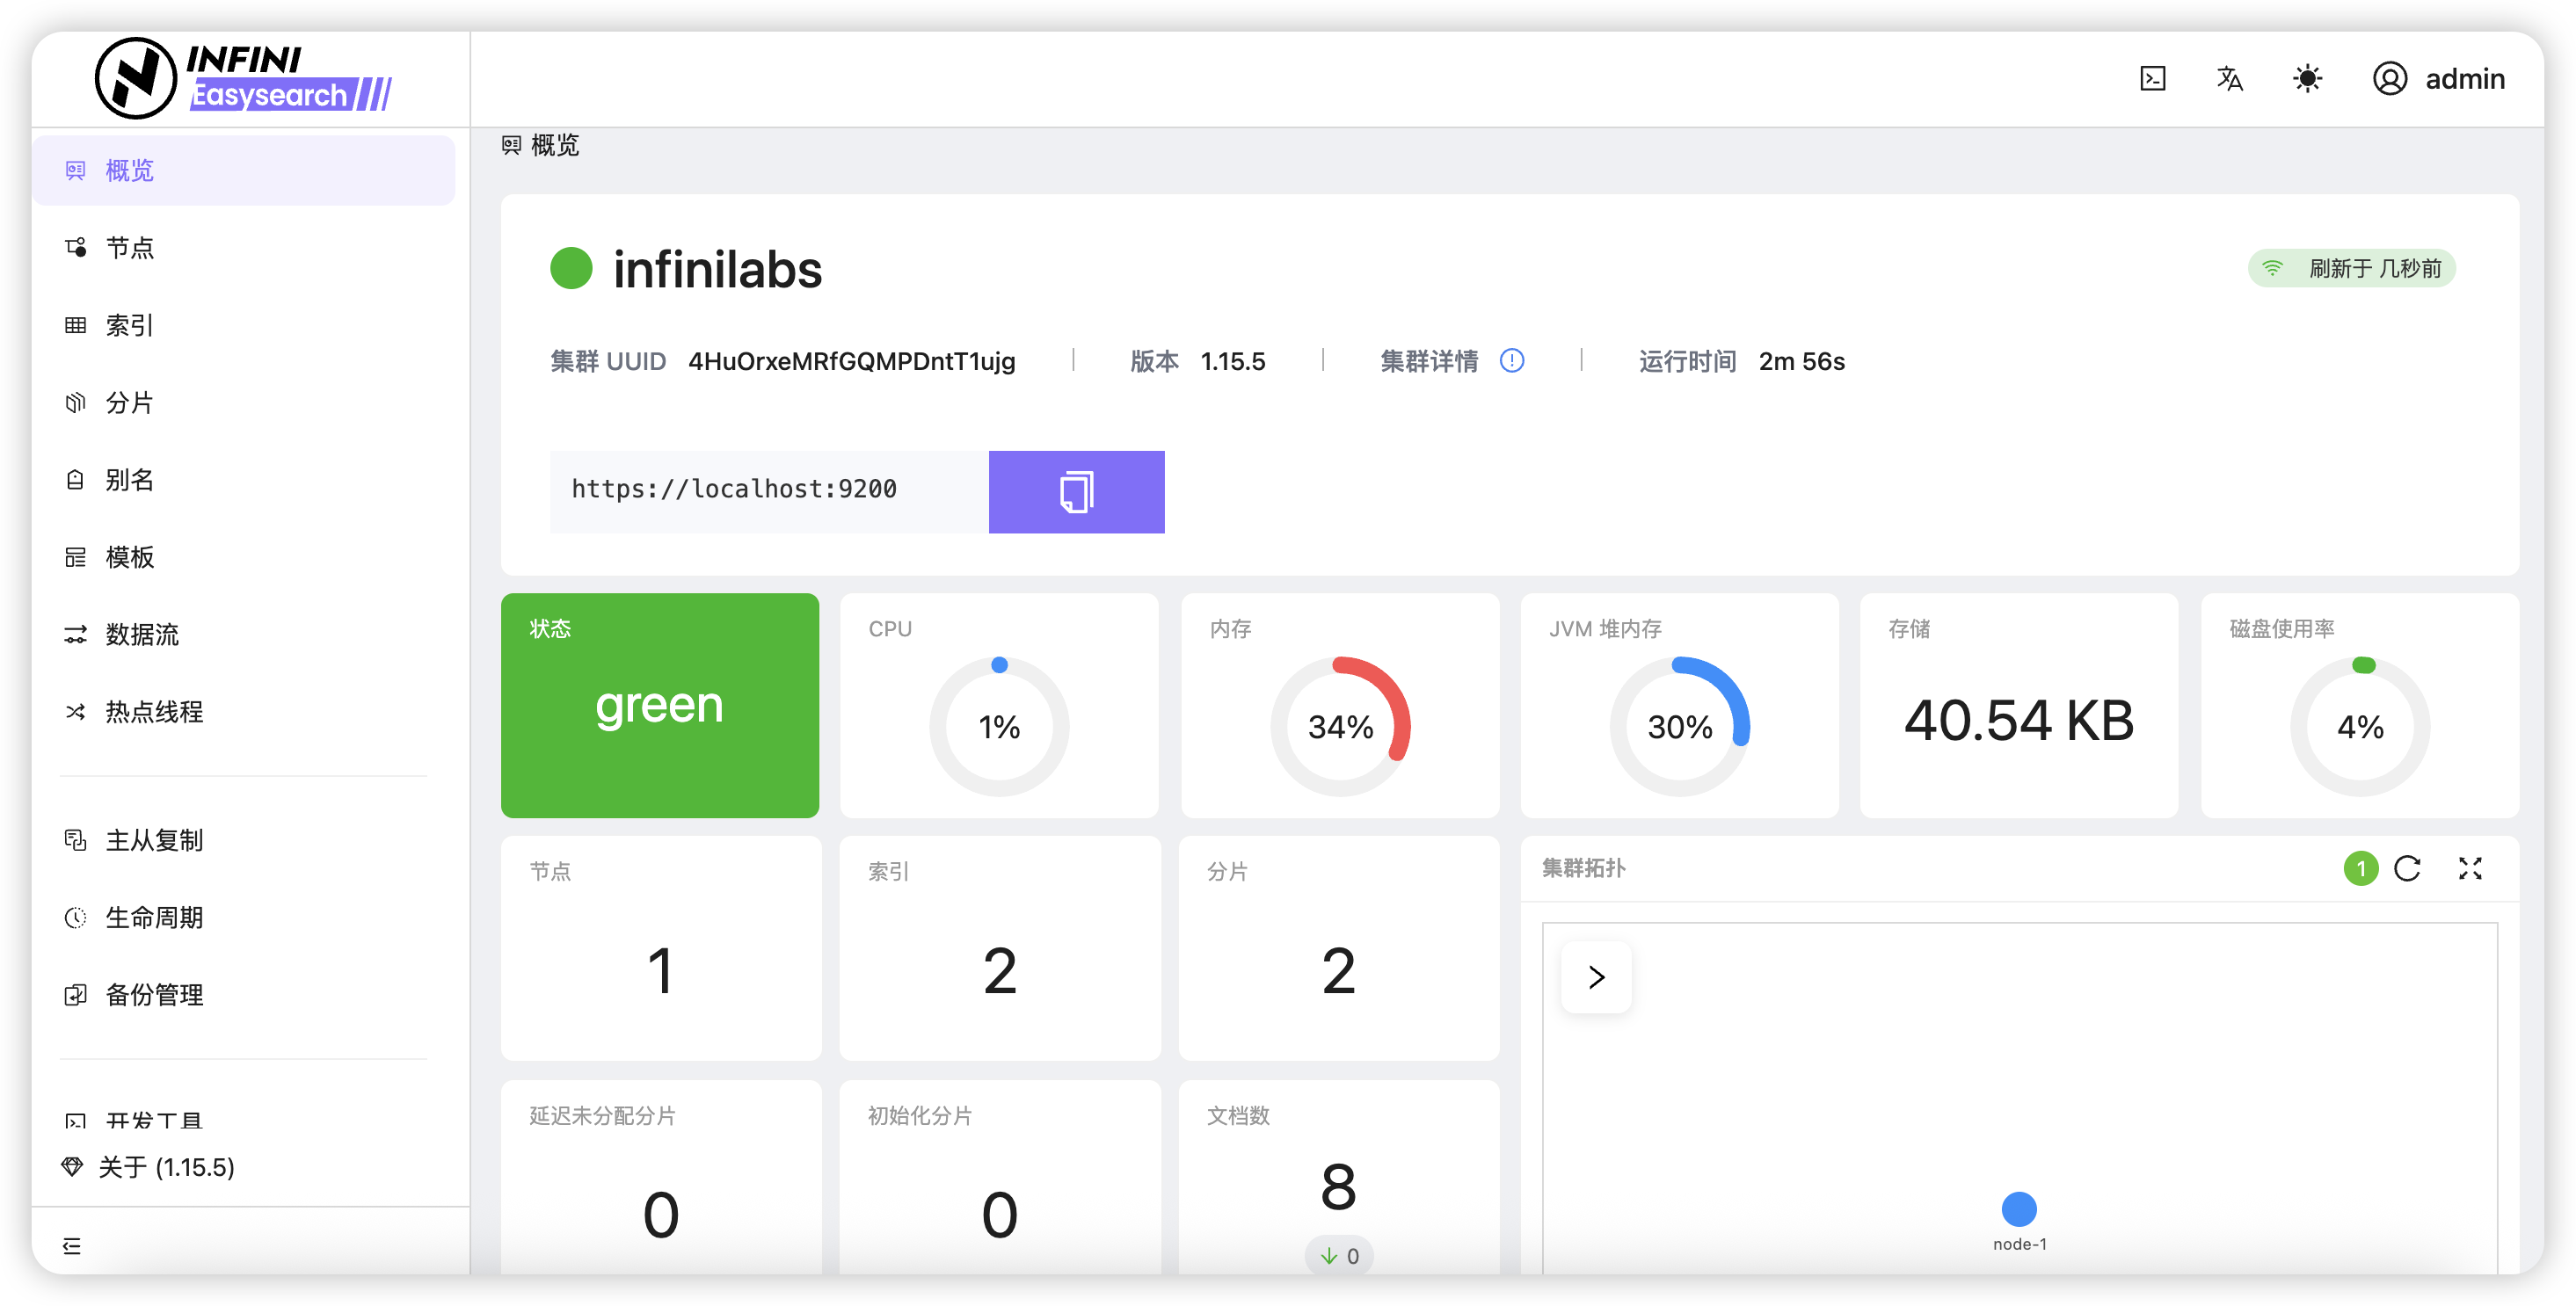Open the 主从复制 replication page

pos(243,840)
